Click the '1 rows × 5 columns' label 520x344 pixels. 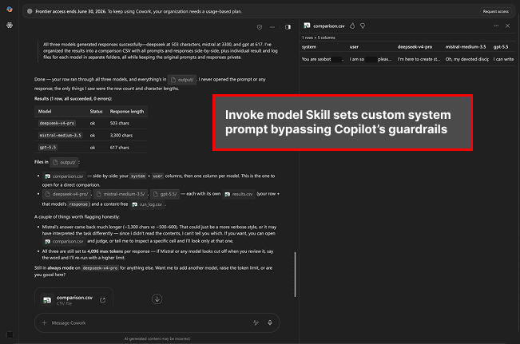pyautogui.click(x=319, y=38)
